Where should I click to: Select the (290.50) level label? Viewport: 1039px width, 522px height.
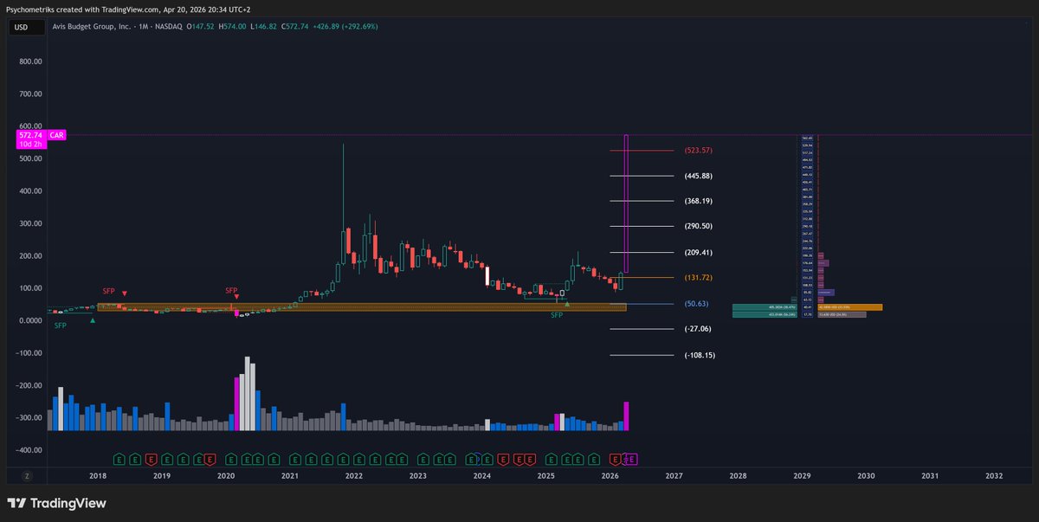(699, 226)
